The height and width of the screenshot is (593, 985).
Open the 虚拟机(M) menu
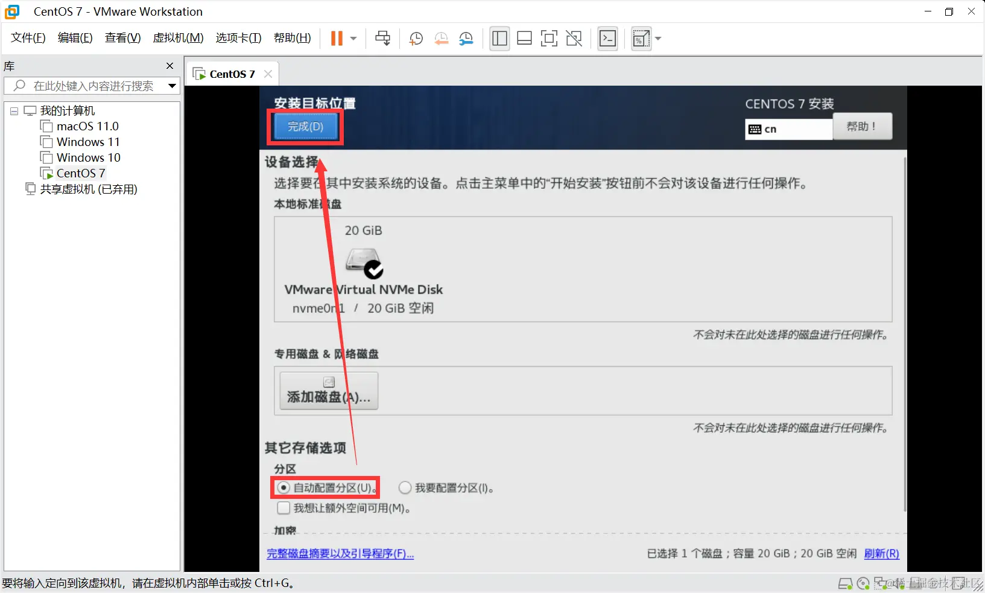click(179, 38)
